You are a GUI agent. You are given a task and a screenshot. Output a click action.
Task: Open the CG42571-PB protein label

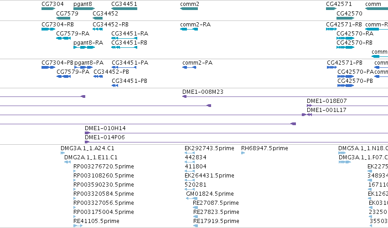pos(345,63)
